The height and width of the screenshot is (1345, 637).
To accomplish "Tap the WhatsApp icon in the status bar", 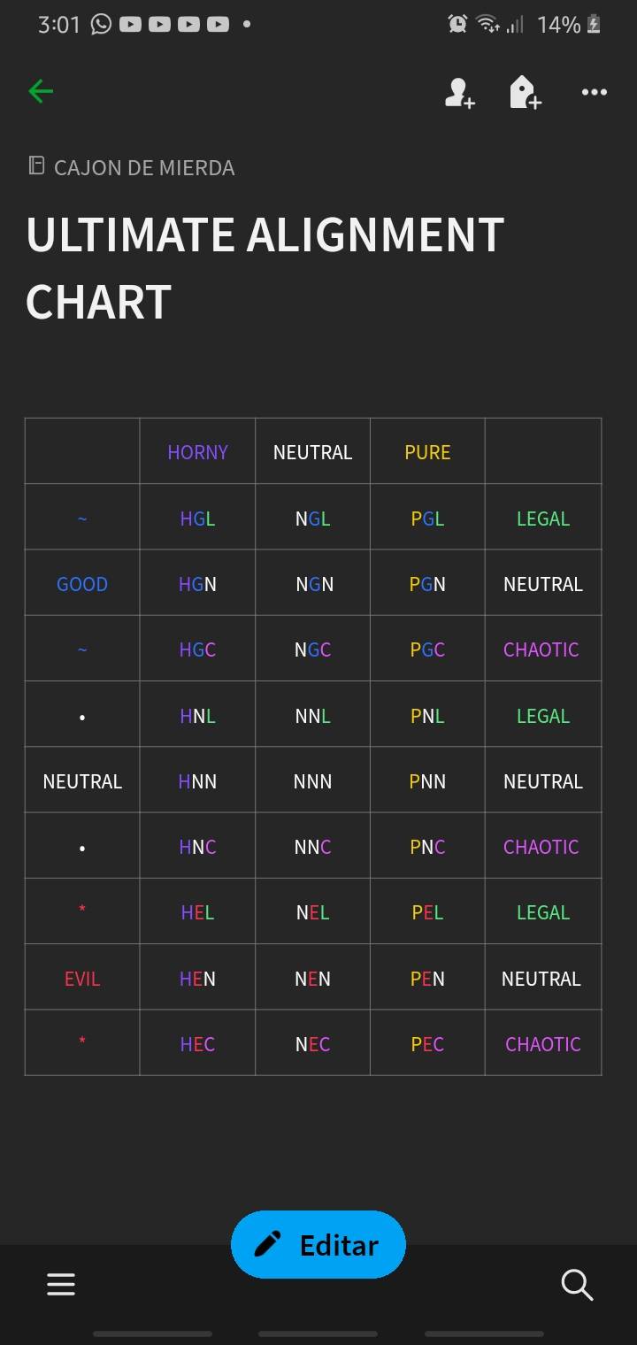I will [x=99, y=24].
